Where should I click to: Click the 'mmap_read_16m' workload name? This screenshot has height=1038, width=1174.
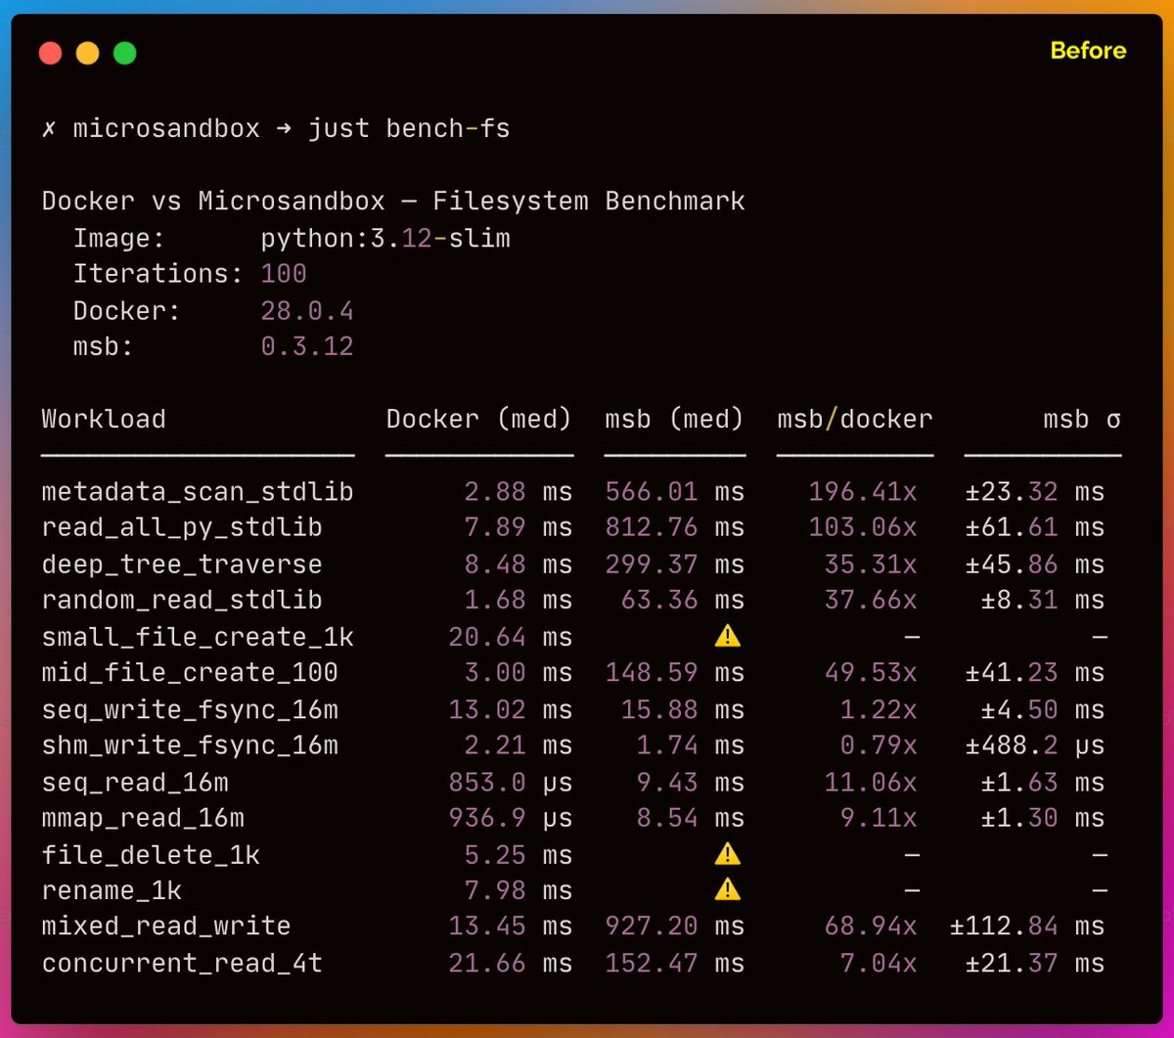[x=143, y=818]
